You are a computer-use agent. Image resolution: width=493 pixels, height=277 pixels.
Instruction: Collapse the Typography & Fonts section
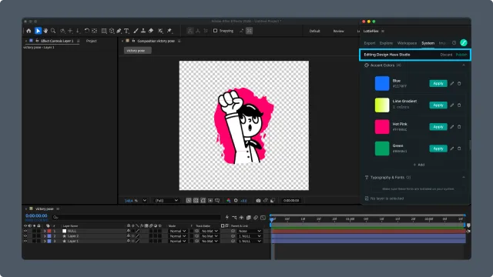pos(464,178)
